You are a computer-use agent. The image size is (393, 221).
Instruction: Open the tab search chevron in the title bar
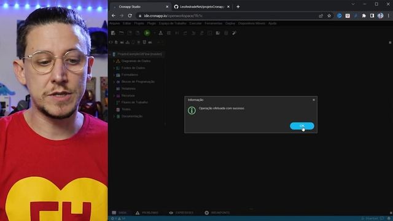[x=353, y=4]
